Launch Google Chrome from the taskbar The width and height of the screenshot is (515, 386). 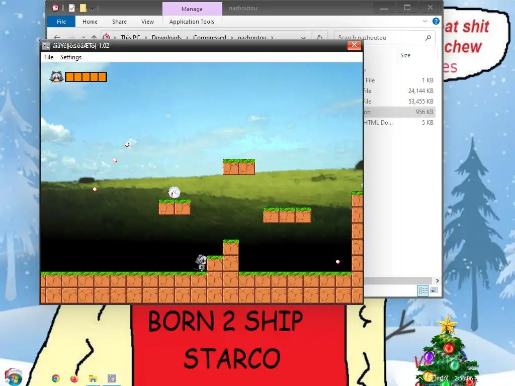pyautogui.click(x=56, y=378)
